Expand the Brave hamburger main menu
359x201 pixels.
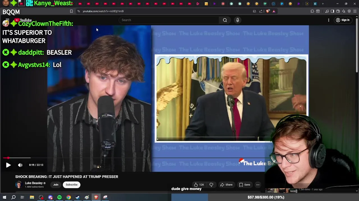pos(355,11)
